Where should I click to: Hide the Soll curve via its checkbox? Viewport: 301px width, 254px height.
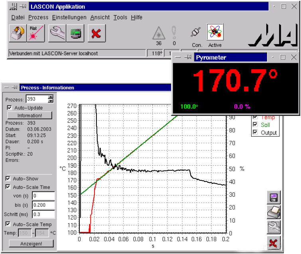click(256, 125)
